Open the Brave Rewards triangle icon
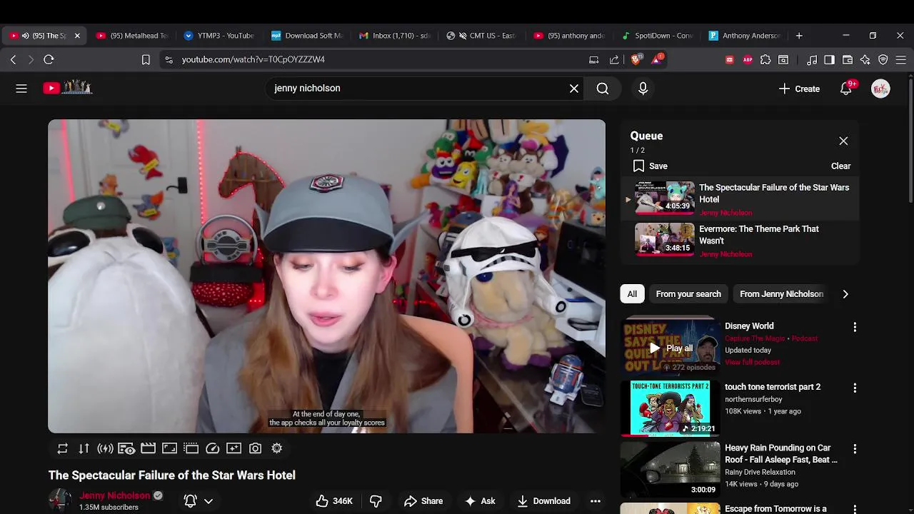Image resolution: width=914 pixels, height=514 pixels. (656, 60)
